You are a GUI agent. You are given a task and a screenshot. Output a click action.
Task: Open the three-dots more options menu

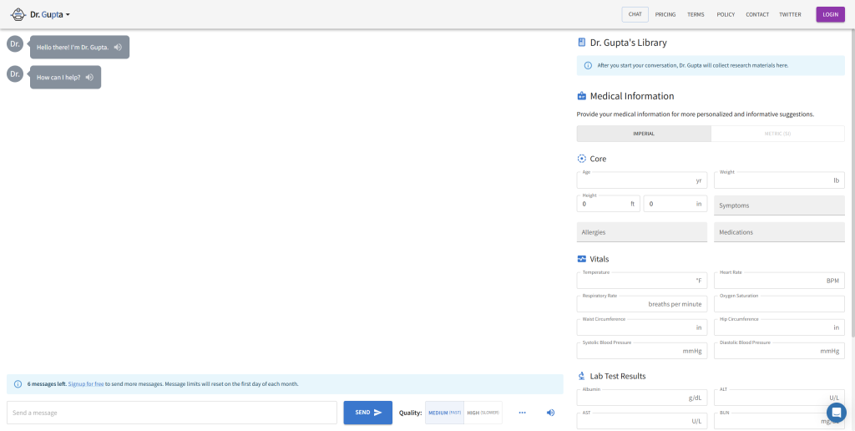coord(523,413)
